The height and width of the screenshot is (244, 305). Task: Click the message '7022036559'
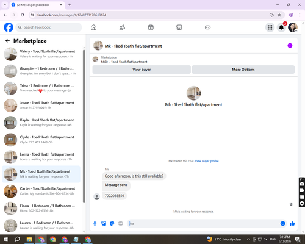(114, 196)
